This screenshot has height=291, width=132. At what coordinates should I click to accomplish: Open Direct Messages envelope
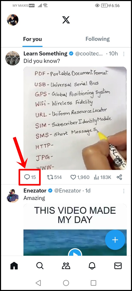click(118, 266)
